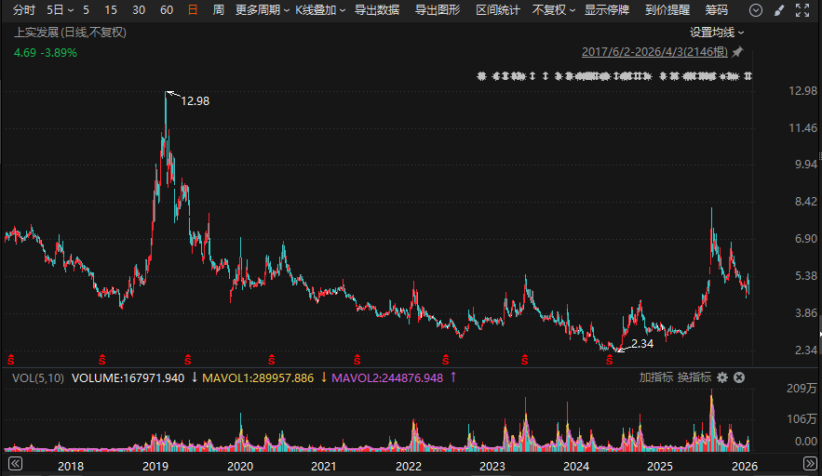Viewport: 822px width, 476px height.
Task: Click the fullscreen expand icon
Action: [x=803, y=10]
